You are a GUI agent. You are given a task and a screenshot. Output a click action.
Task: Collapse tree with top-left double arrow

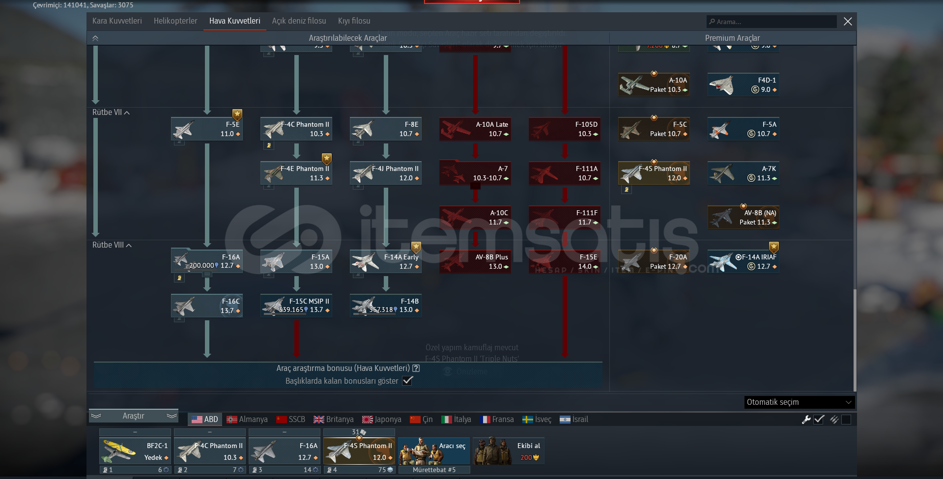coord(95,38)
